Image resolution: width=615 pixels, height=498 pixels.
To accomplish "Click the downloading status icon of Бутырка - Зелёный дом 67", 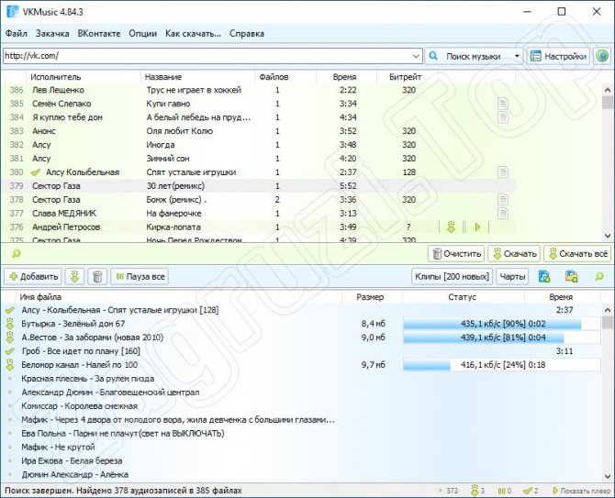I will click(10, 324).
